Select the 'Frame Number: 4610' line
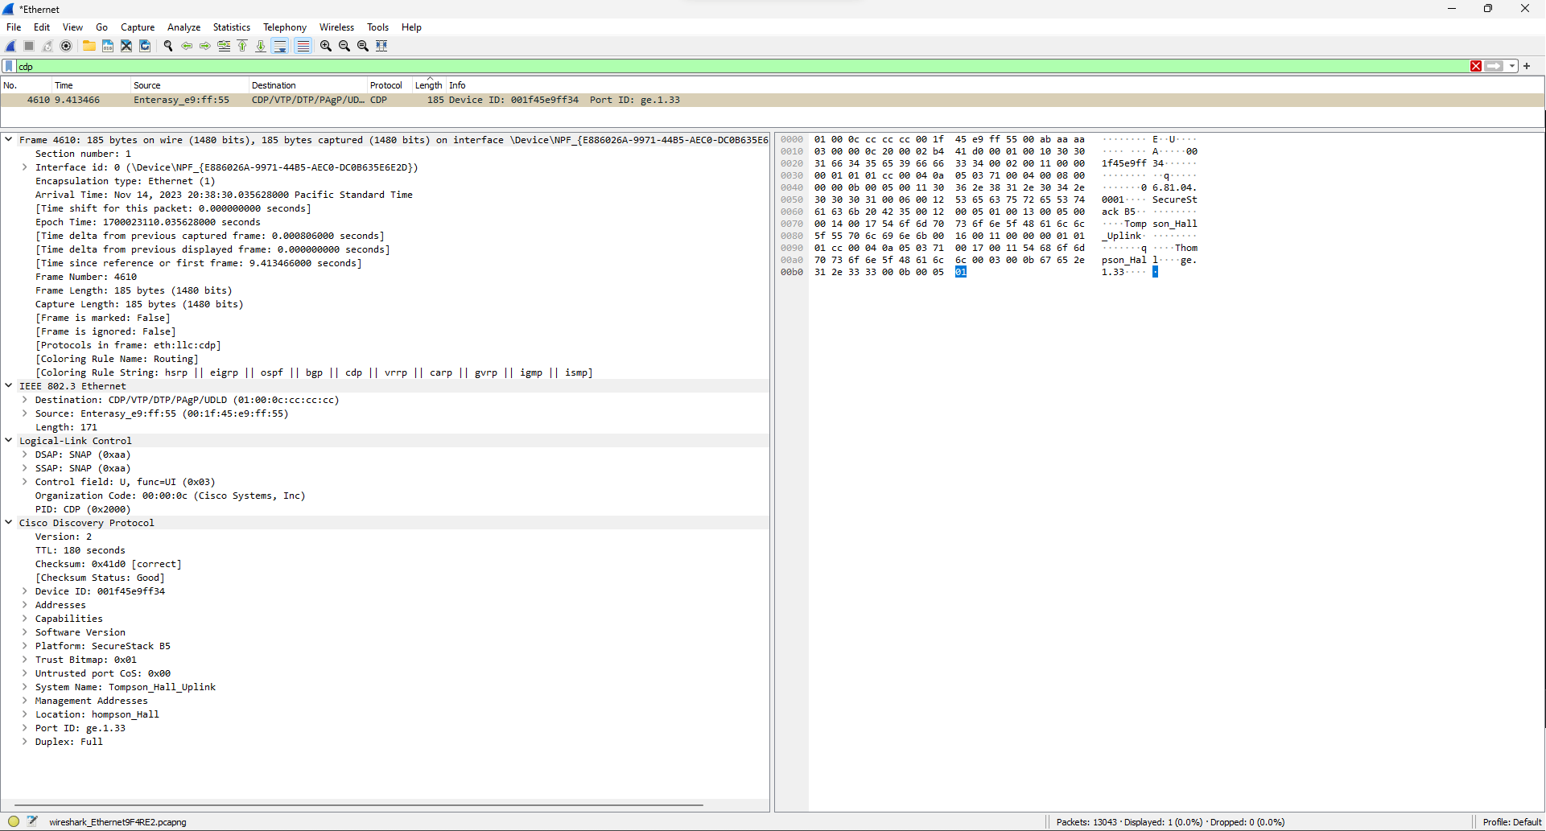Viewport: 1546px width, 831px height. click(x=85, y=277)
